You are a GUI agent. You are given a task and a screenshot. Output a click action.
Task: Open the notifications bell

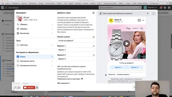pos(161,8)
